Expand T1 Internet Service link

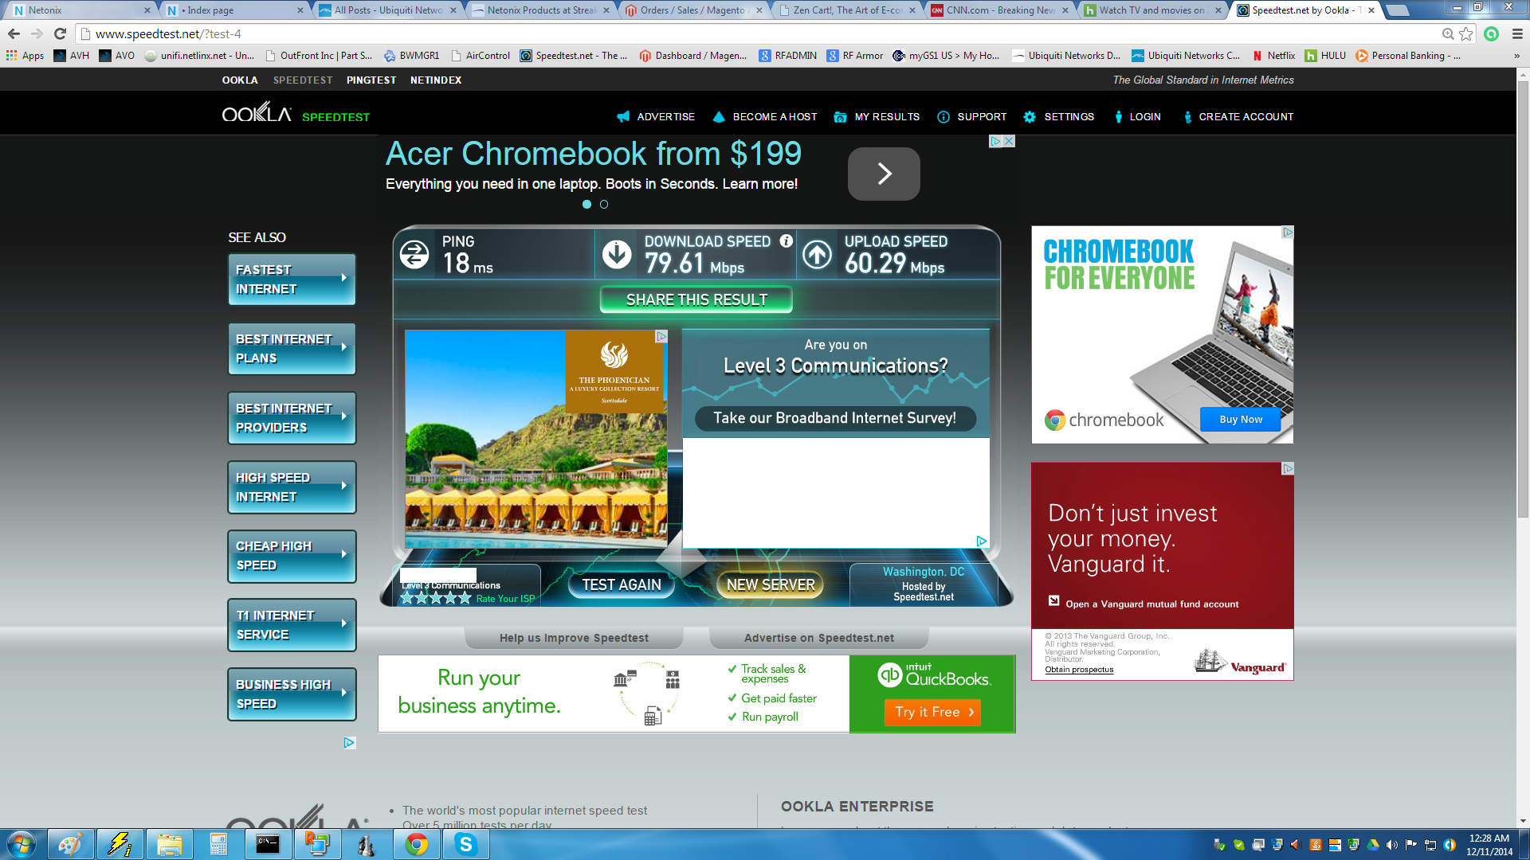(292, 625)
